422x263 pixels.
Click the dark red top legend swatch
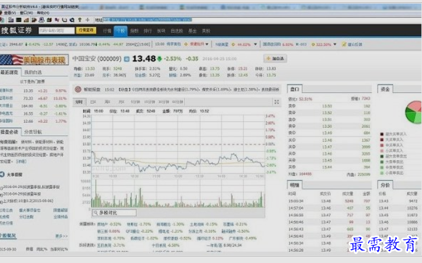click(x=382, y=134)
